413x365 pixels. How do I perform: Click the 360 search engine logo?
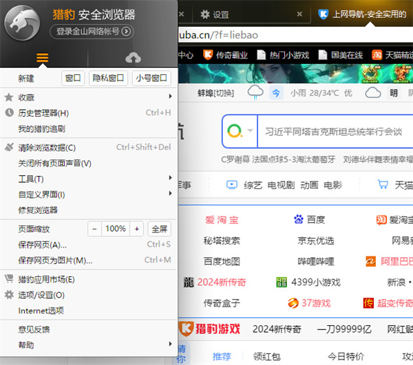pyautogui.click(x=235, y=131)
